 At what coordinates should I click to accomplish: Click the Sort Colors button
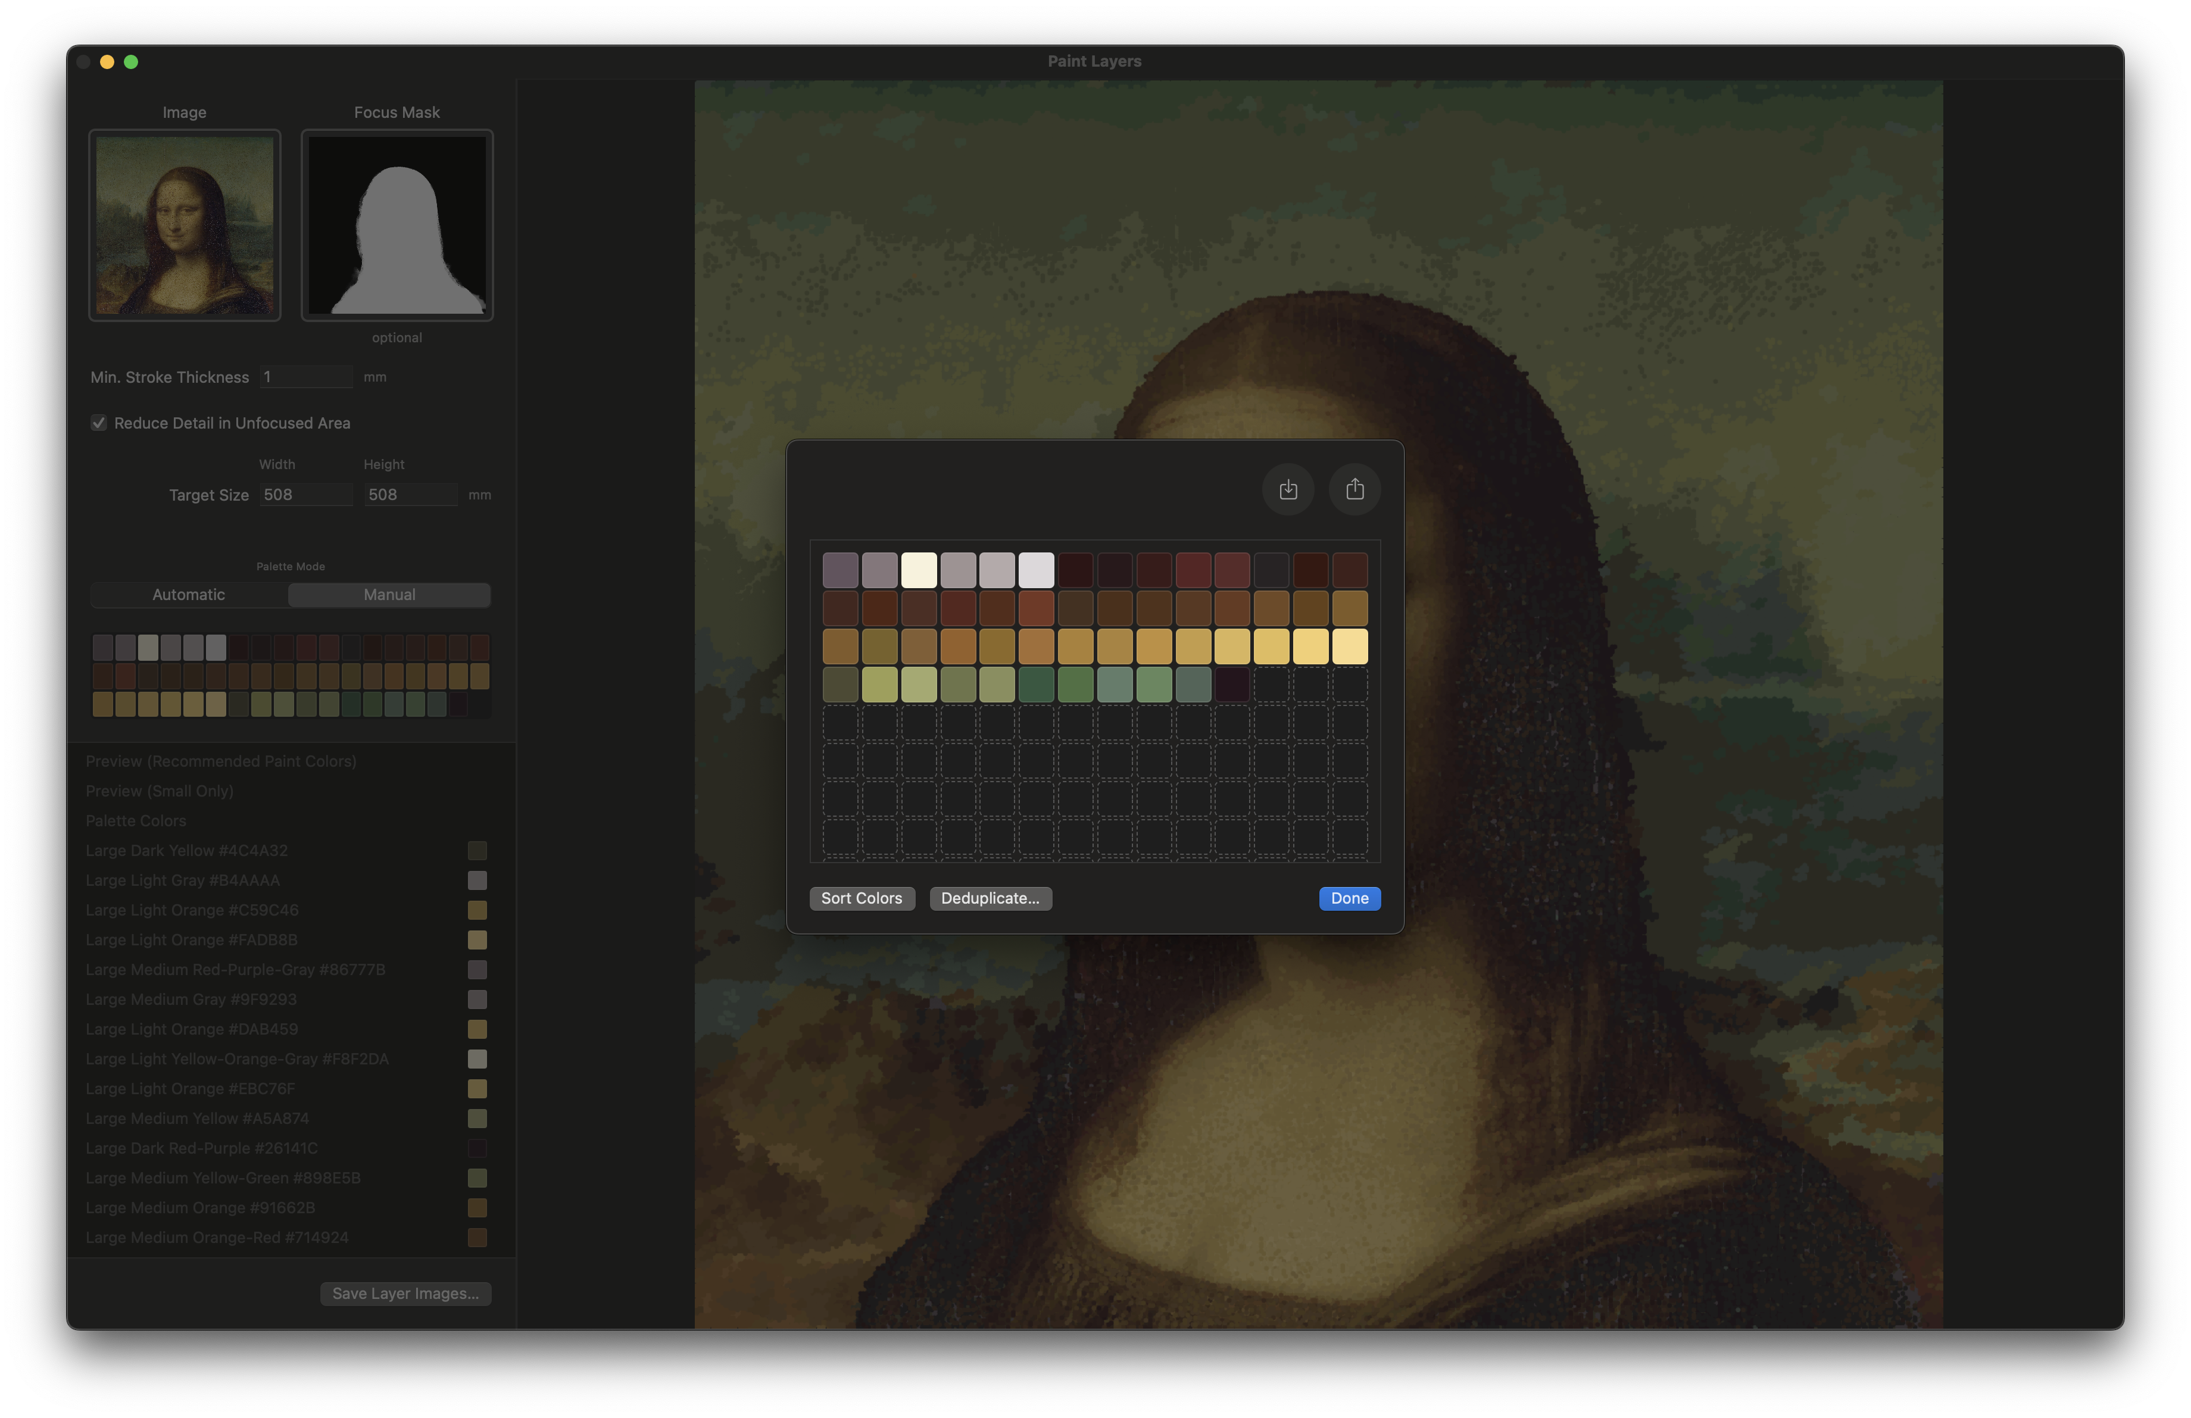click(x=862, y=898)
